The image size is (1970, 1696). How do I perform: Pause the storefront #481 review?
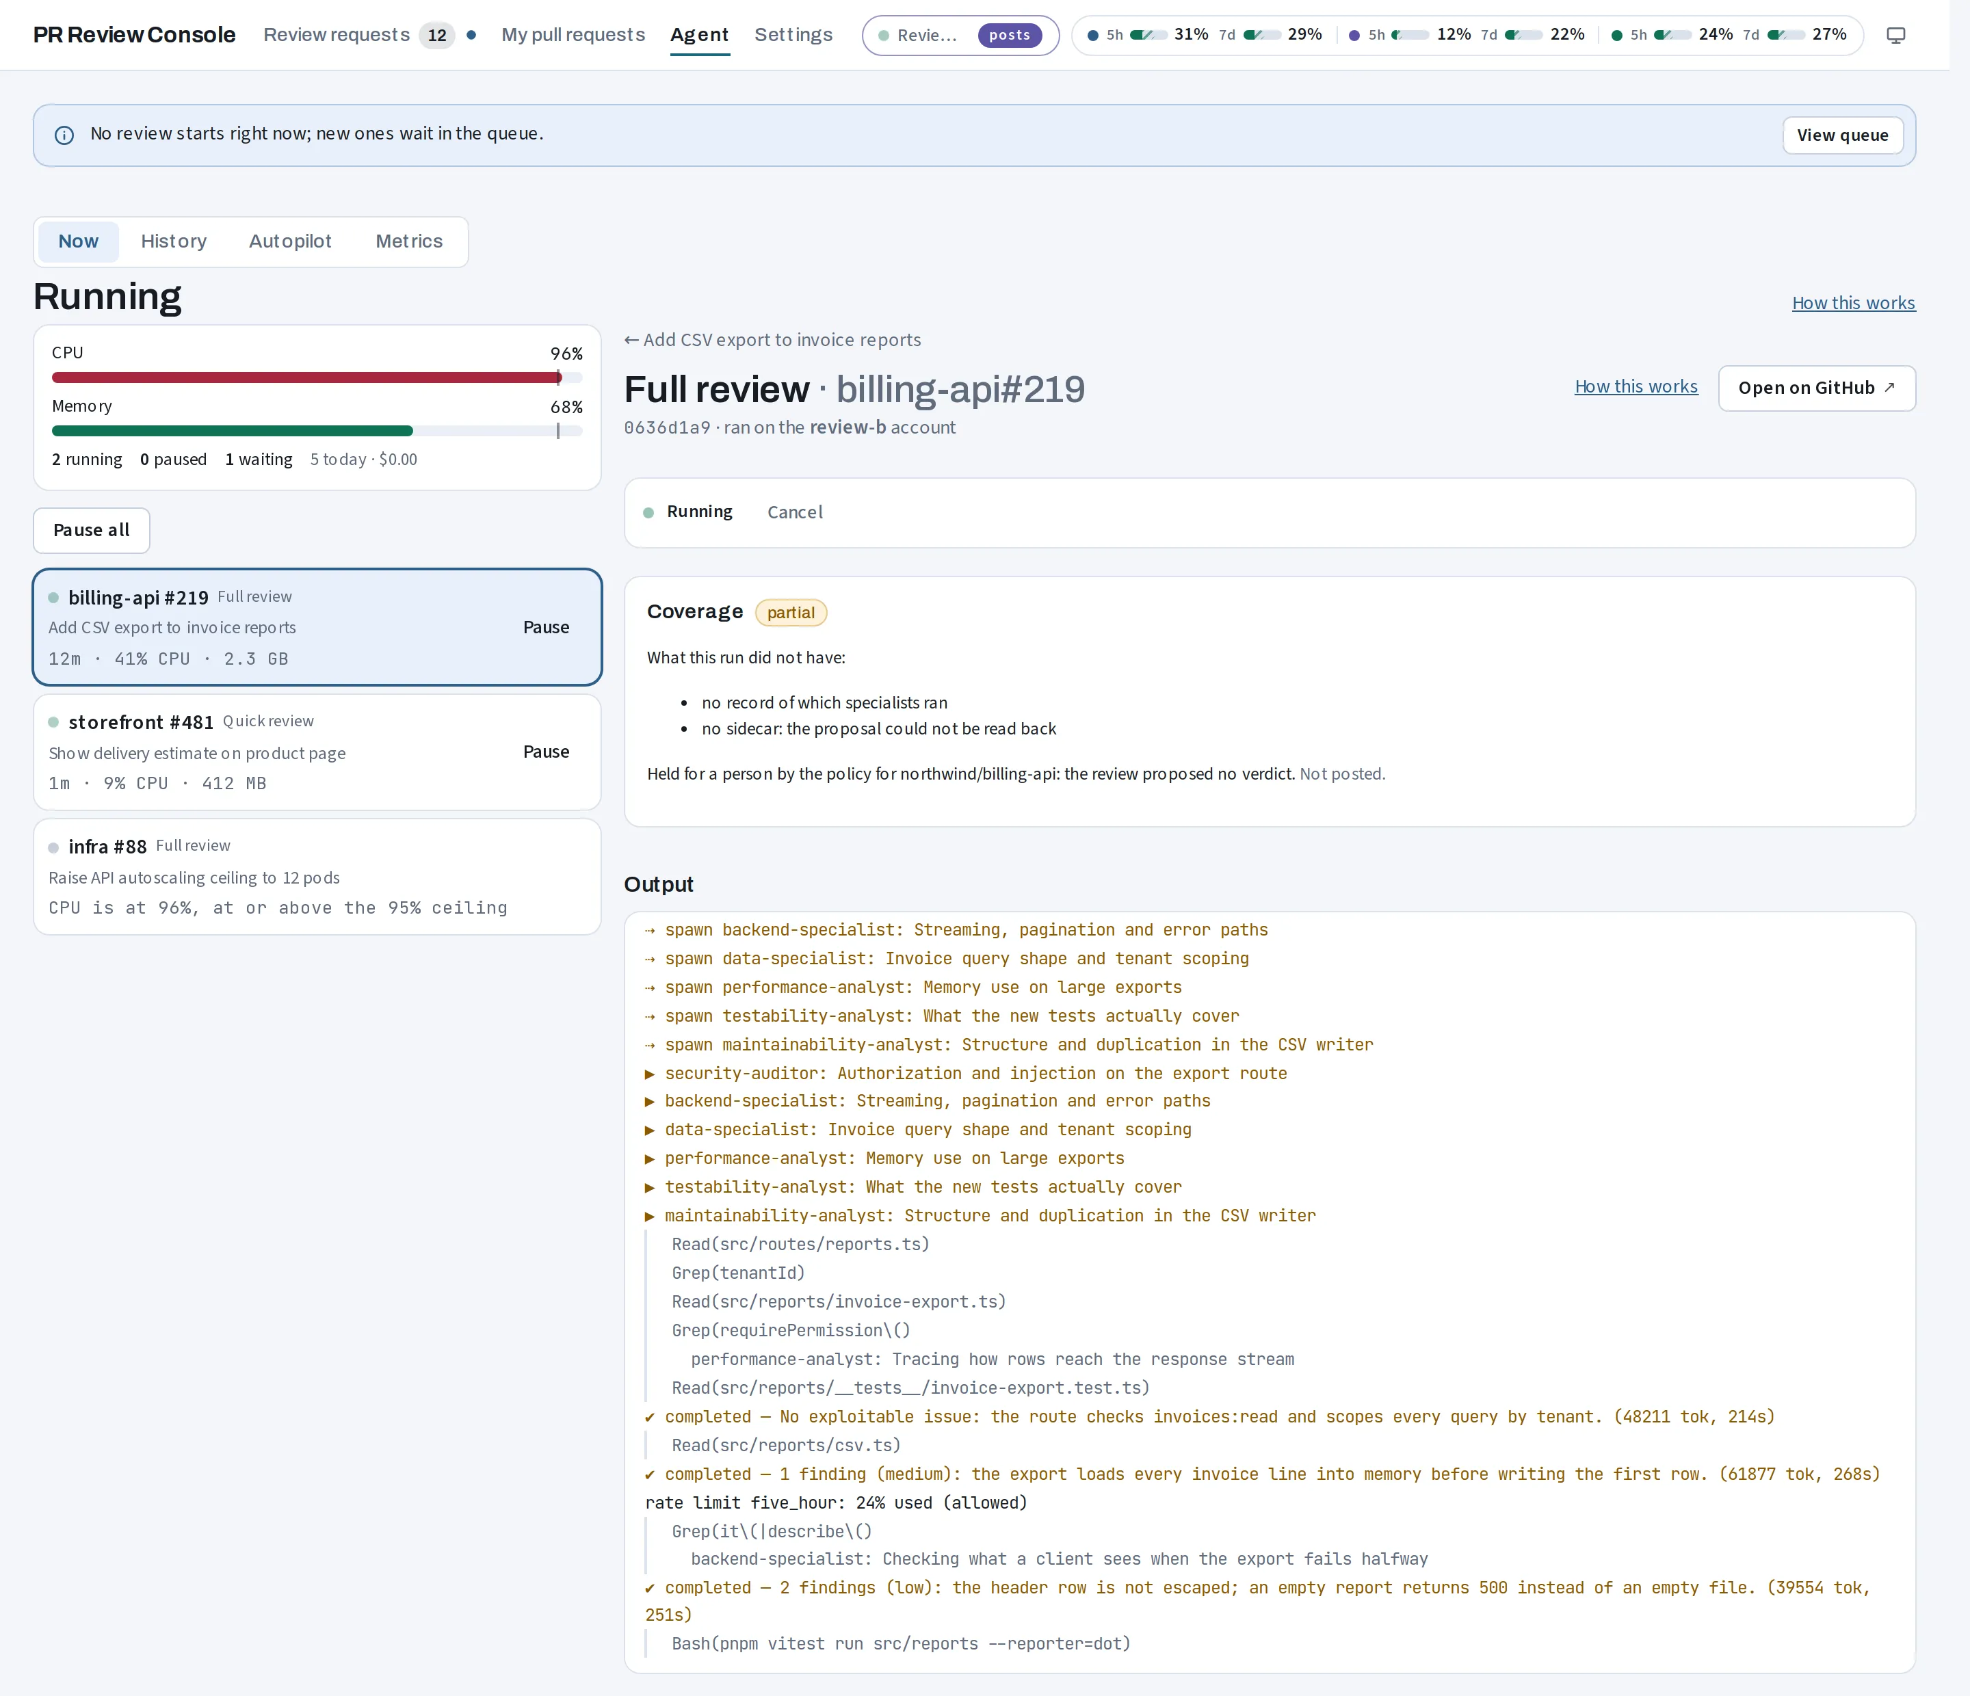pyautogui.click(x=546, y=752)
